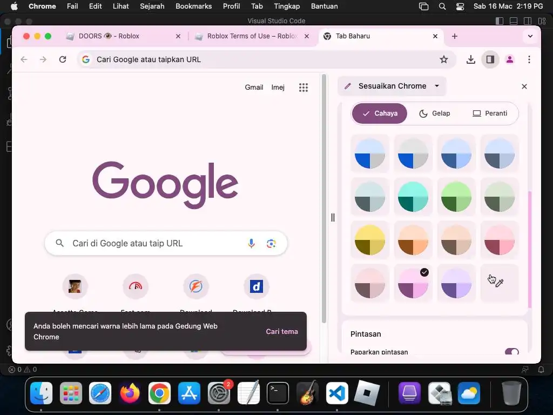This screenshot has height=415, width=553.
Task: Open the Gmail link
Action: [x=254, y=87]
